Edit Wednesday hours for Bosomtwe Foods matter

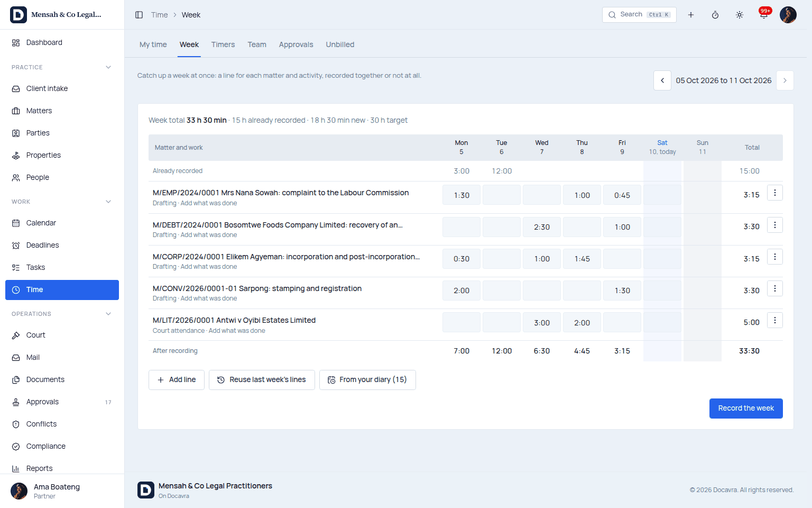[542, 227]
